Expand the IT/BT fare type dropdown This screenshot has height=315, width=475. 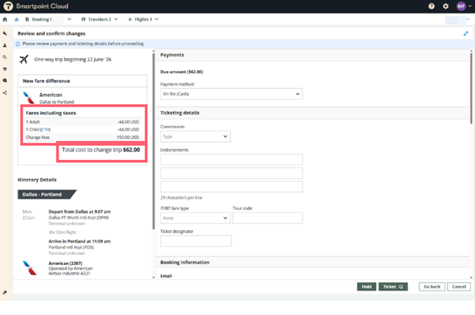[195, 218]
